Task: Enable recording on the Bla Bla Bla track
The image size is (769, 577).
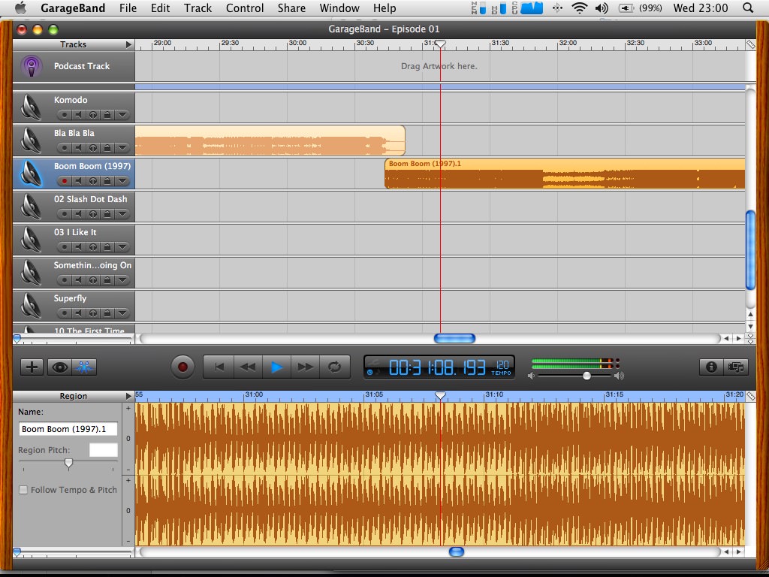Action: [x=65, y=148]
